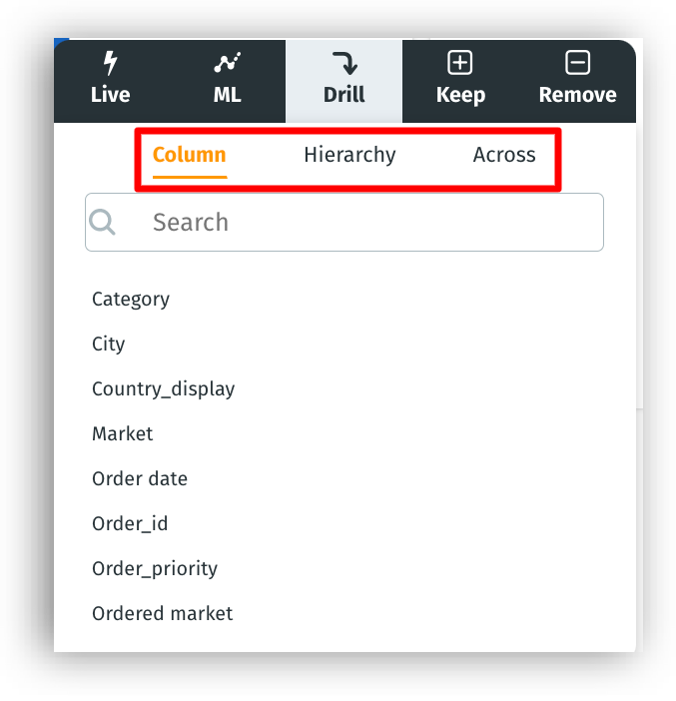Choose the City column
This screenshot has height=701, width=676.
109,345
